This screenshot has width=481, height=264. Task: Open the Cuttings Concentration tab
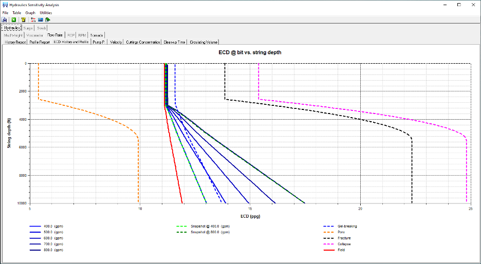[x=143, y=42]
